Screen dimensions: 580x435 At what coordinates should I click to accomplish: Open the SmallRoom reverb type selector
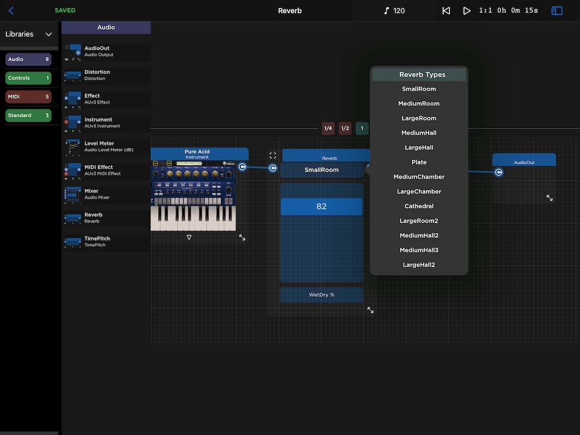tap(321, 170)
